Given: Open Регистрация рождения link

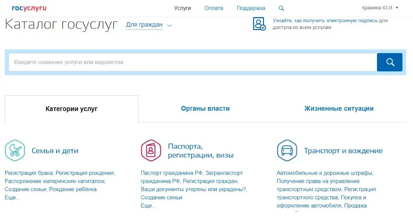Looking at the screenshot, I should (85, 173).
